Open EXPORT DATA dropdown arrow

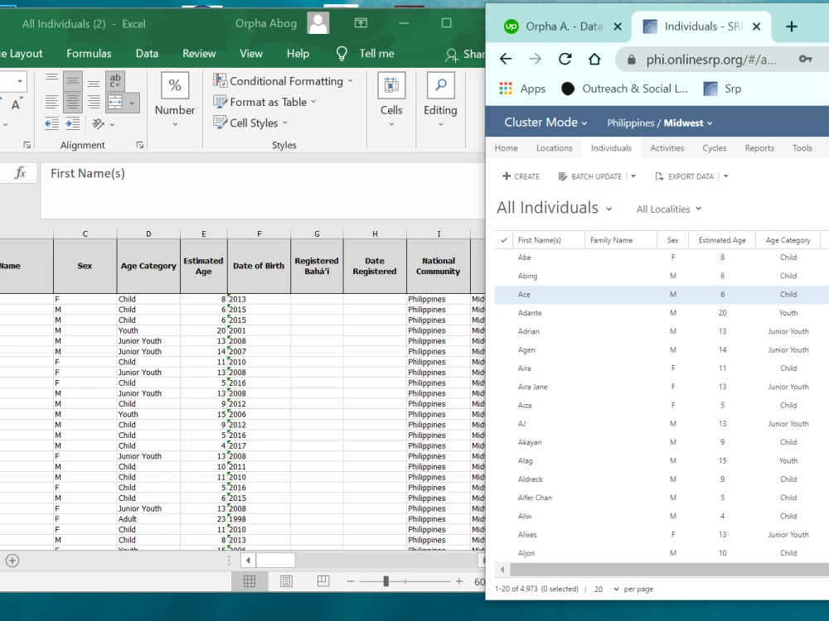click(x=726, y=176)
